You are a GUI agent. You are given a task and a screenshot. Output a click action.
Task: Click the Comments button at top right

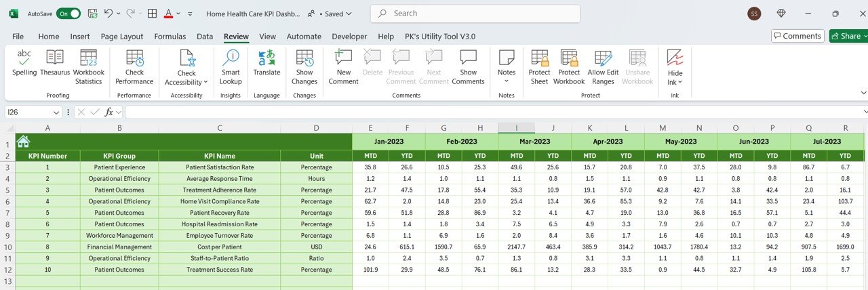(797, 36)
